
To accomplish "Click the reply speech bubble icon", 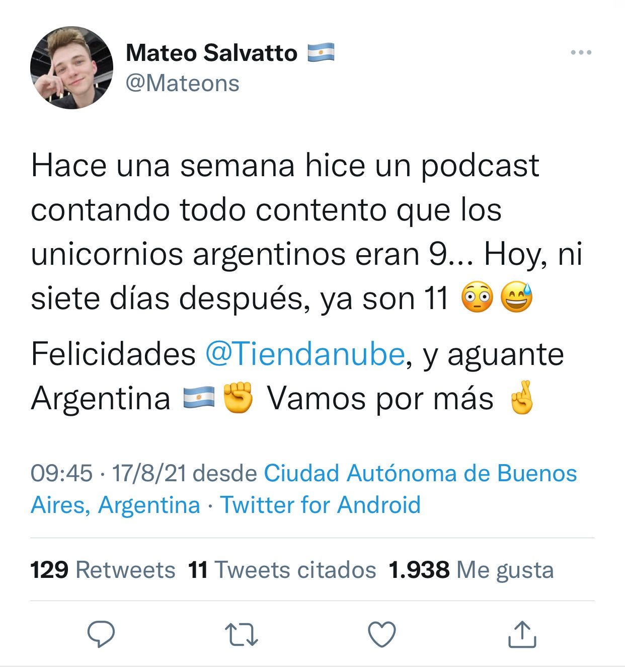I will 101,634.
